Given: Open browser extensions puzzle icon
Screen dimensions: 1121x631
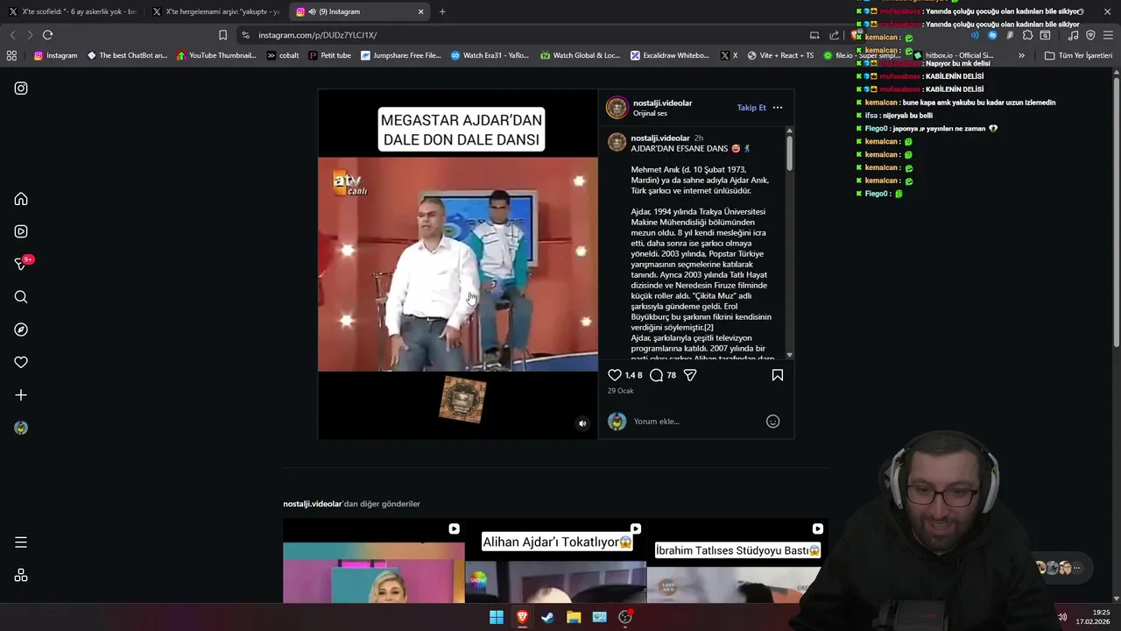Looking at the screenshot, I should pyautogui.click(x=1027, y=35).
